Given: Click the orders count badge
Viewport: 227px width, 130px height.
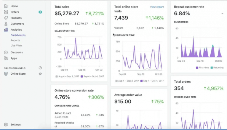Looking at the screenshot, I should 40,12.
